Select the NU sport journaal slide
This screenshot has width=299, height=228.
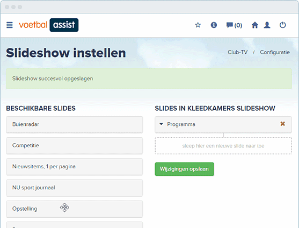click(75, 188)
